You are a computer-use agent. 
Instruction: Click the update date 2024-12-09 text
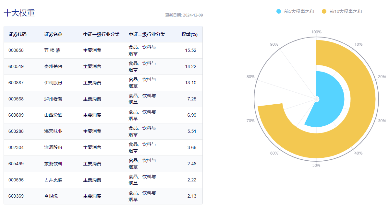(184, 15)
